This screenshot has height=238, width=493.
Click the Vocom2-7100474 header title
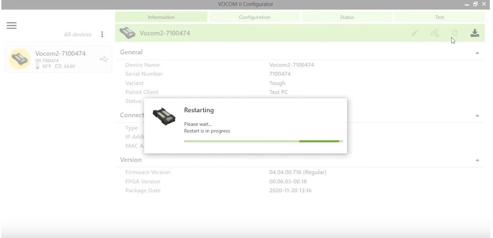click(x=165, y=33)
